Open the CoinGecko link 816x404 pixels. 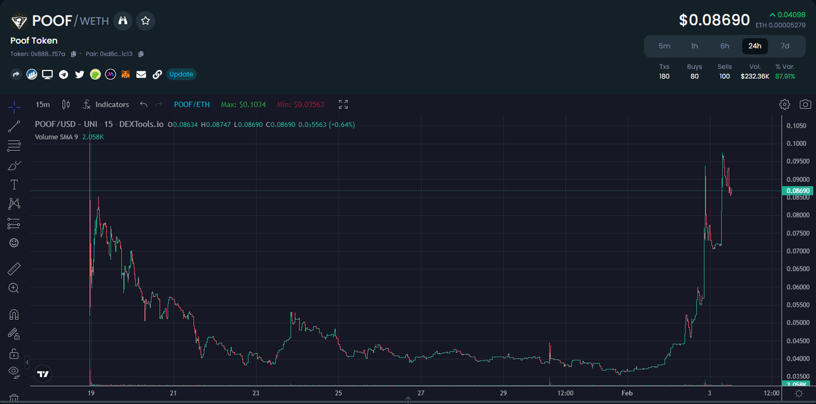95,74
